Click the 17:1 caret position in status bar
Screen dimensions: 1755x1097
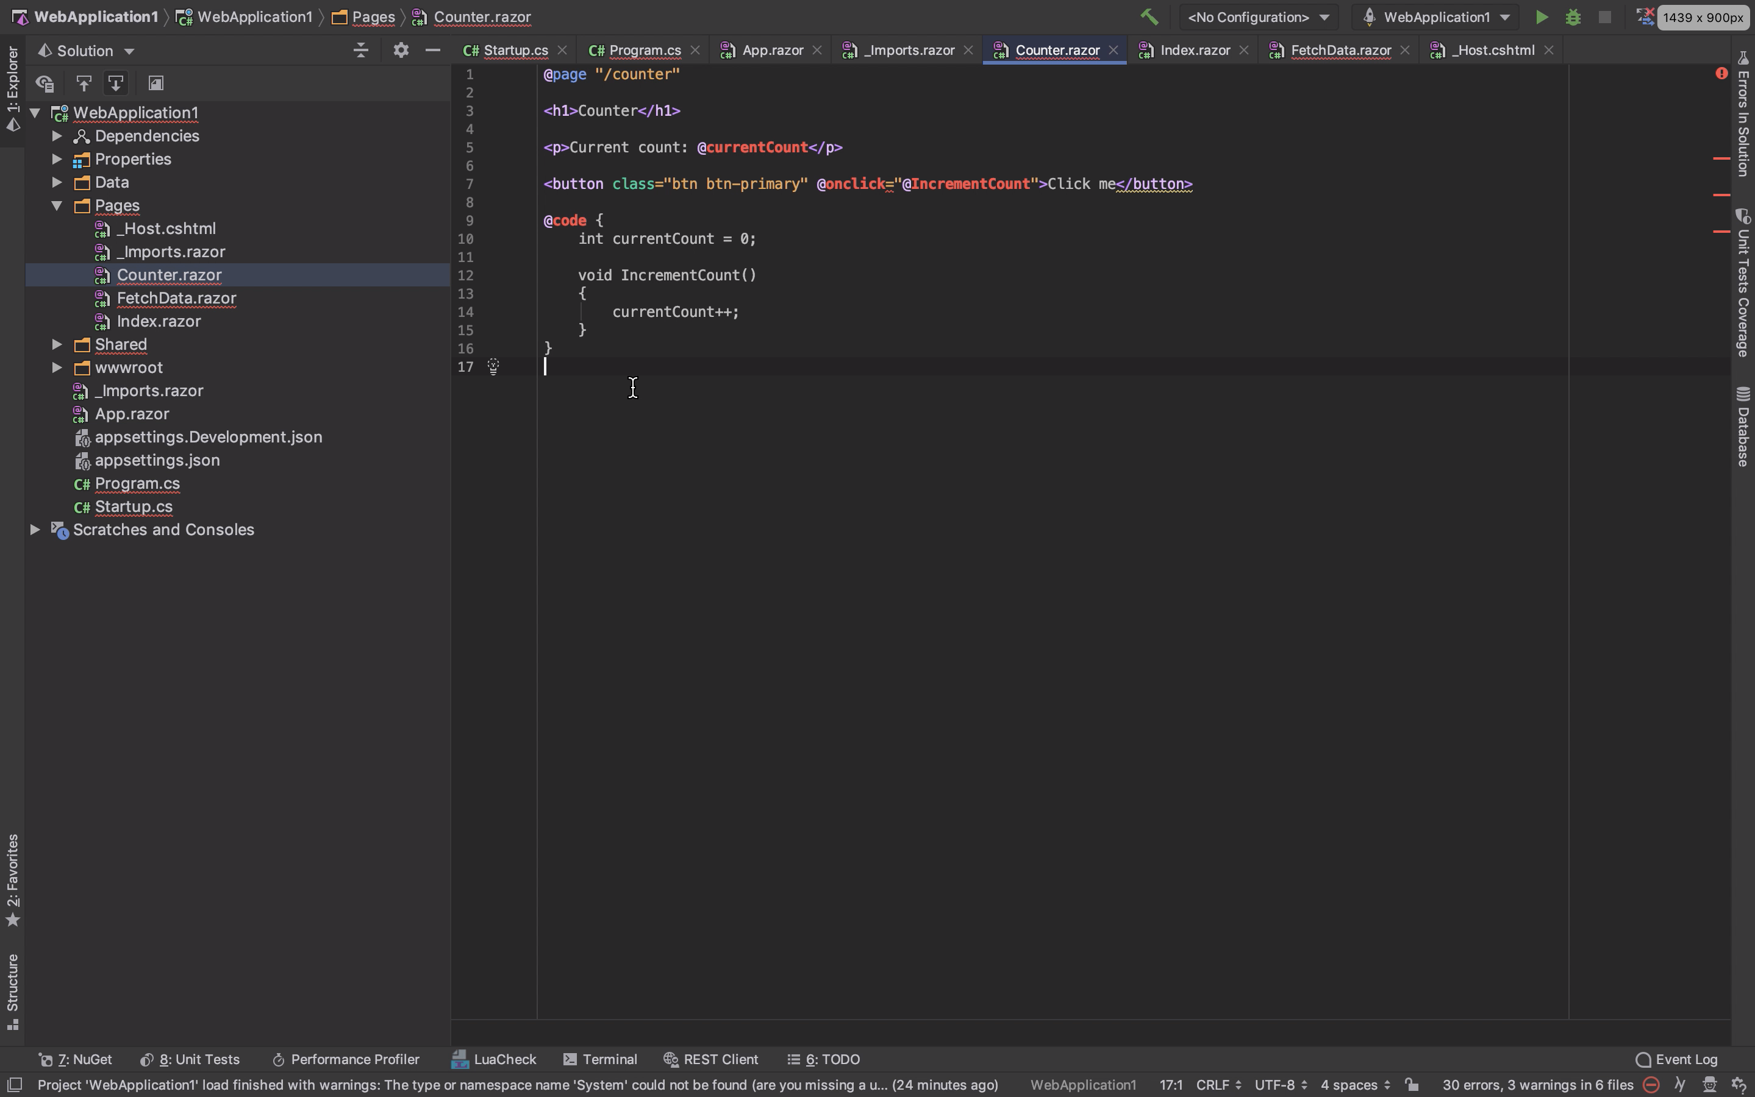(x=1170, y=1085)
